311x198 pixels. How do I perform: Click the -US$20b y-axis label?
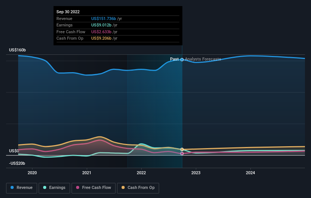tap(17, 163)
